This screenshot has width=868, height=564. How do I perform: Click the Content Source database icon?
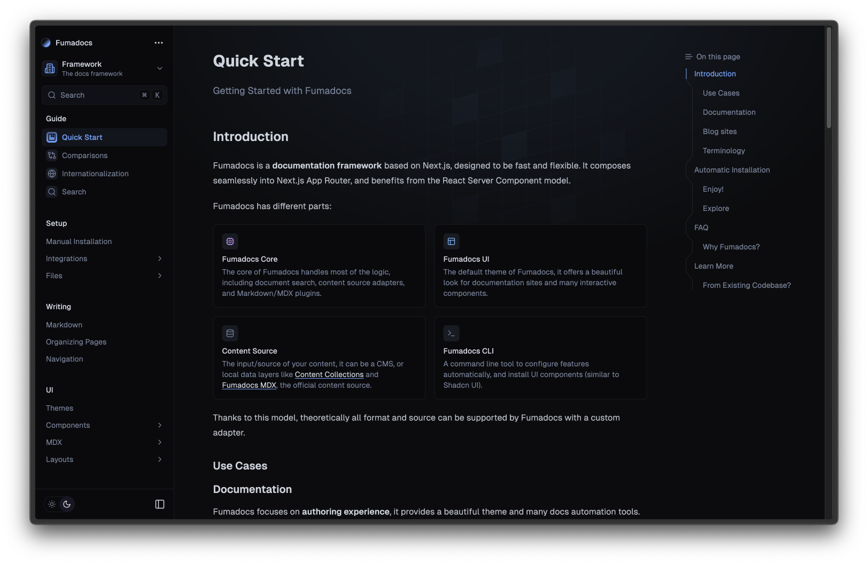[x=230, y=333]
